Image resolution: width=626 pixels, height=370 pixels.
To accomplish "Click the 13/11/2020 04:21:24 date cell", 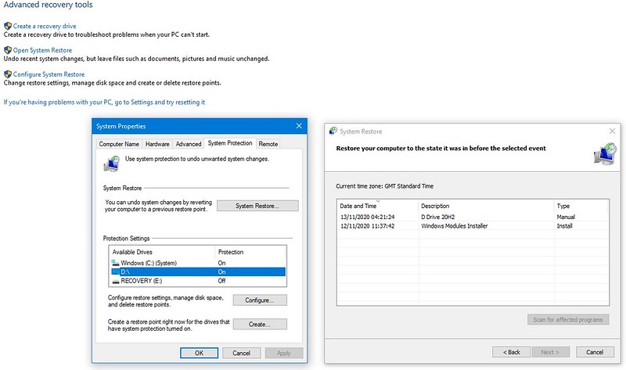I will [367, 217].
